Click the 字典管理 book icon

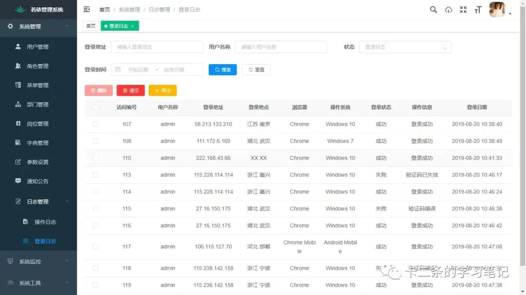click(x=18, y=142)
